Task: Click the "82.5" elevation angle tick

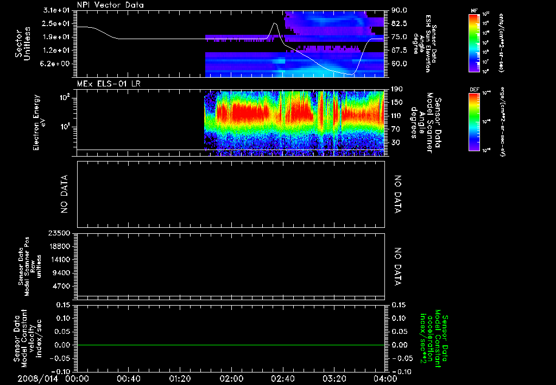Action: [399, 23]
